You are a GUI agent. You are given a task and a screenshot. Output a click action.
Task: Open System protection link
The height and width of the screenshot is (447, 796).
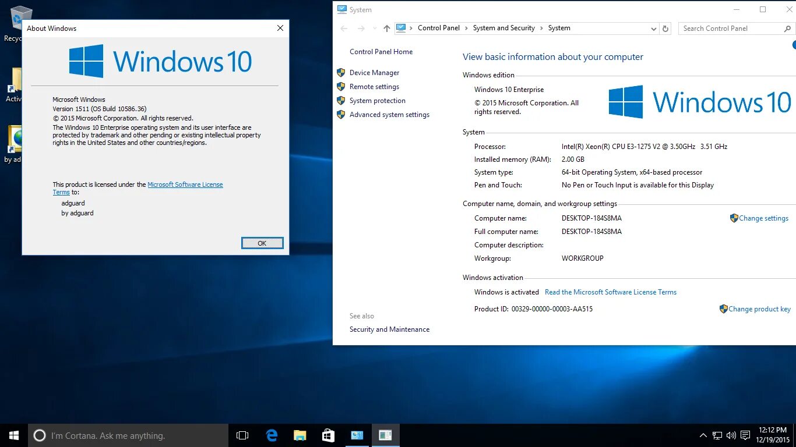pos(378,101)
